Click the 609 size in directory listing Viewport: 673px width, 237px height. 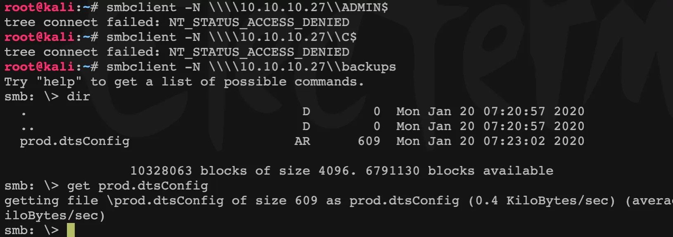pos(369,141)
